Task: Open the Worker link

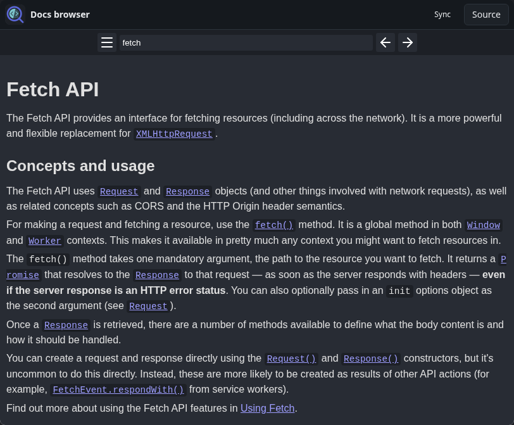Action: (x=44, y=241)
